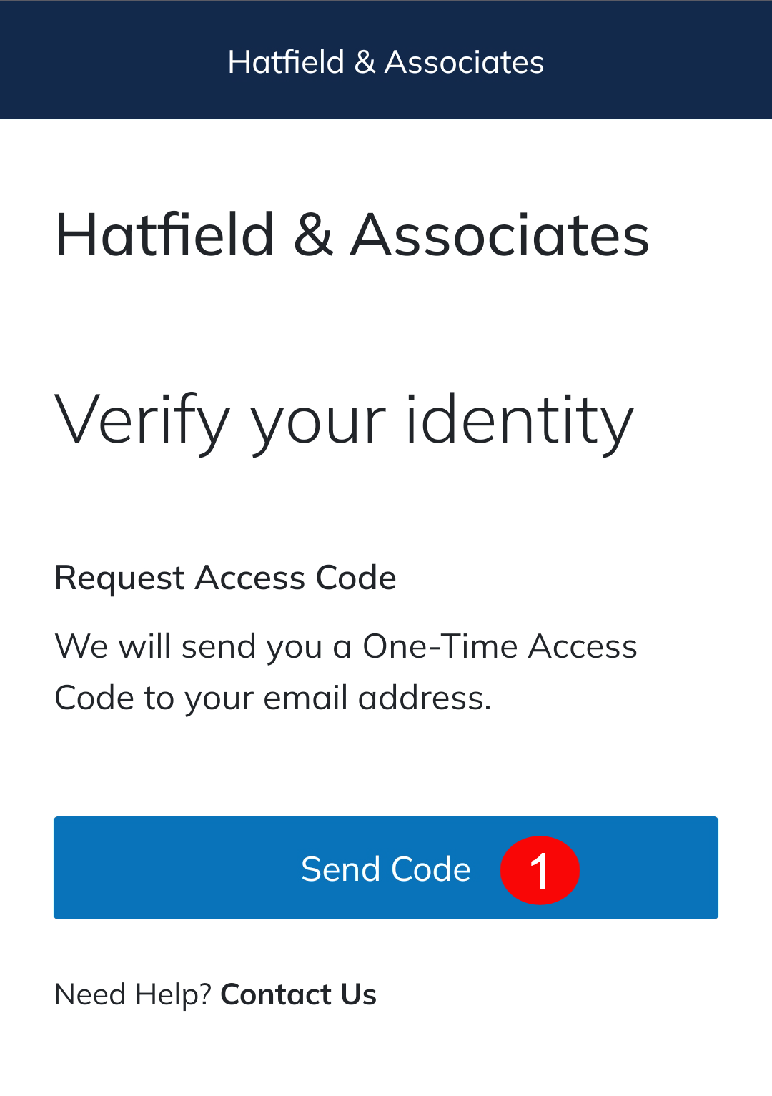
Task: Click the Request Access Code subheading
Action: coord(225,578)
